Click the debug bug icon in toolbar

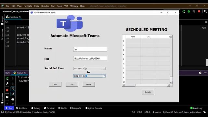click(189, 12)
